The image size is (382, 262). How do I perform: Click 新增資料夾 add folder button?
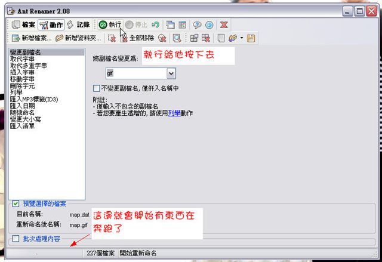(x=78, y=38)
